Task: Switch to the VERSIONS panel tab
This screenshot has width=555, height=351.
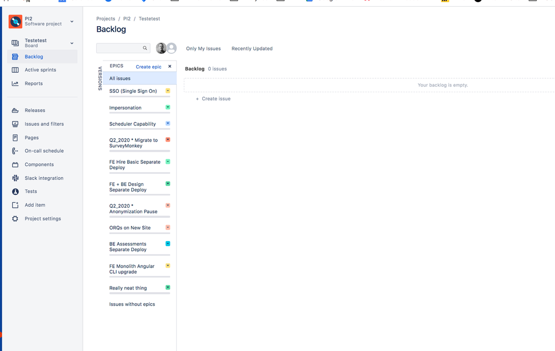Action: pos(99,78)
